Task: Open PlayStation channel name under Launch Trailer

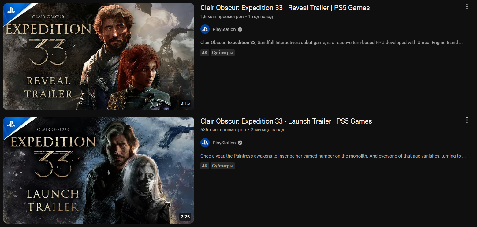Action: (x=224, y=143)
